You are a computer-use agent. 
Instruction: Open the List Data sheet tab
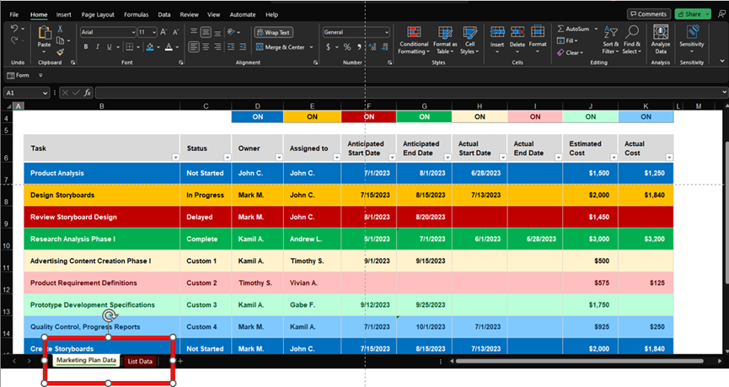pyautogui.click(x=140, y=361)
